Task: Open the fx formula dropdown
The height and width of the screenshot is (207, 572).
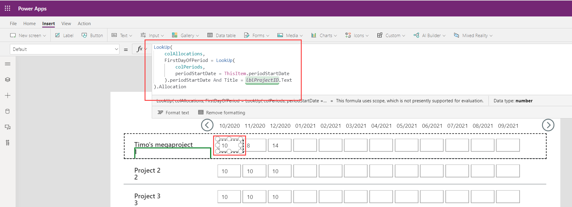Action: click(x=141, y=49)
